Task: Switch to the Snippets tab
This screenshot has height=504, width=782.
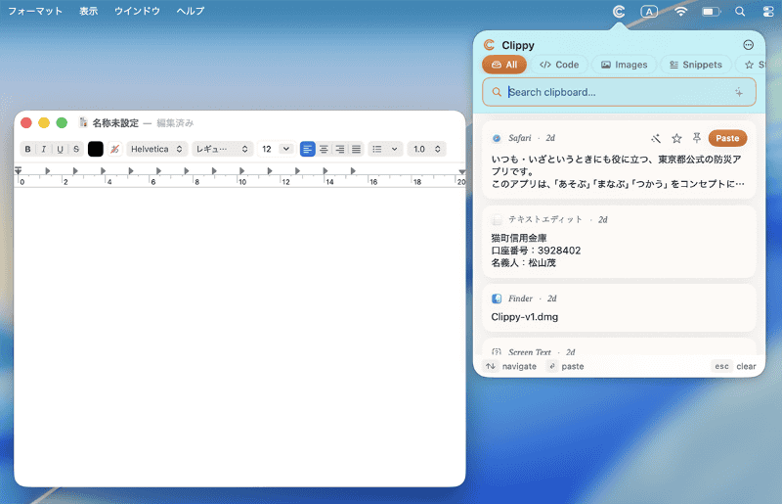Action: click(696, 65)
